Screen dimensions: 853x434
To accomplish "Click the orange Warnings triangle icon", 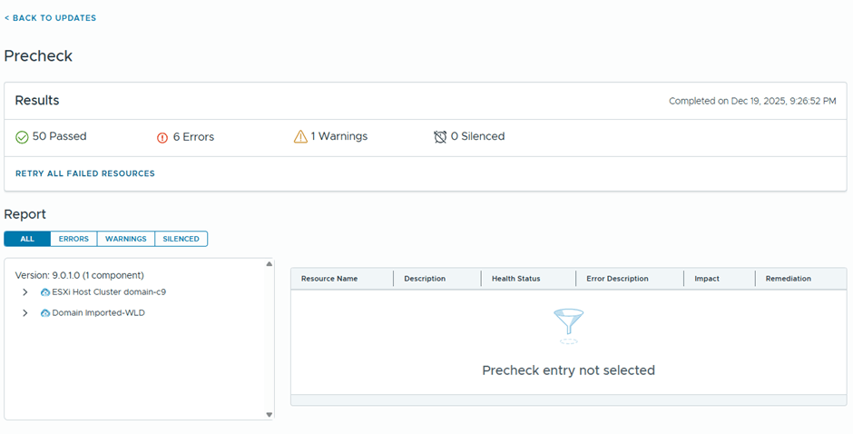I will [300, 137].
